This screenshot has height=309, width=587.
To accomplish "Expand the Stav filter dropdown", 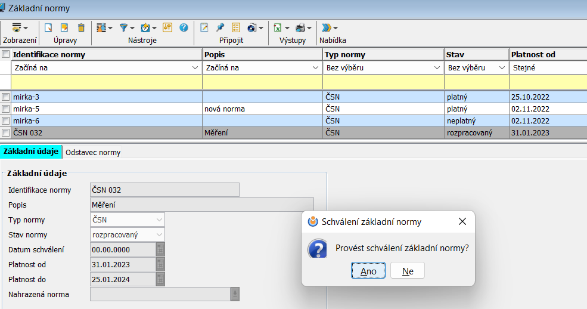I will (501, 68).
